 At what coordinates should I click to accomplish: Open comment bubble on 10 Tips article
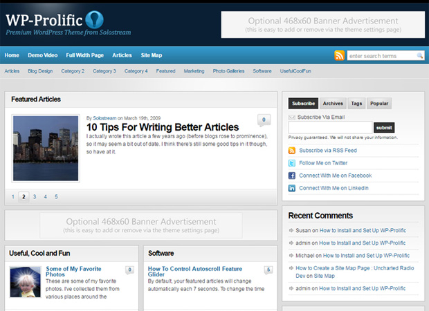point(264,120)
